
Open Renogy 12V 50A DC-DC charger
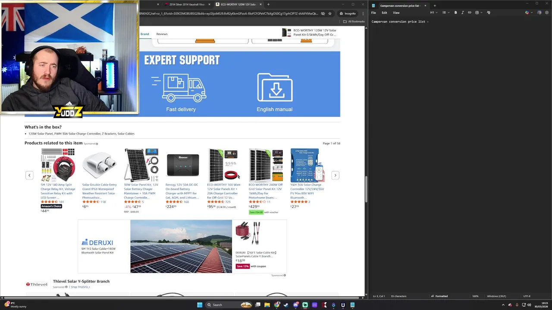point(182,191)
